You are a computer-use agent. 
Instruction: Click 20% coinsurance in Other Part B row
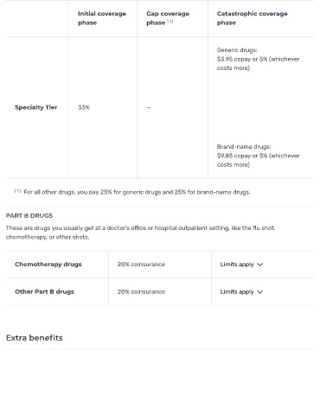click(x=141, y=291)
